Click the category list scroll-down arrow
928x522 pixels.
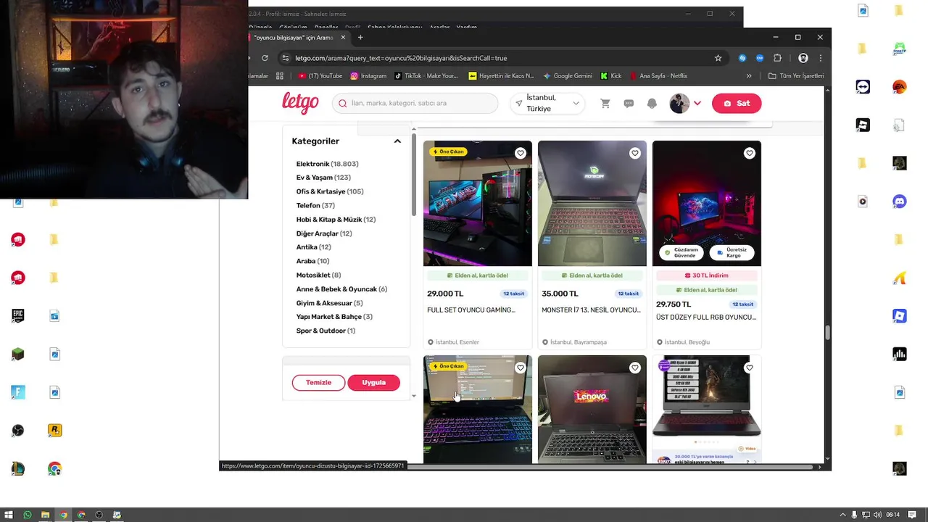point(414,396)
